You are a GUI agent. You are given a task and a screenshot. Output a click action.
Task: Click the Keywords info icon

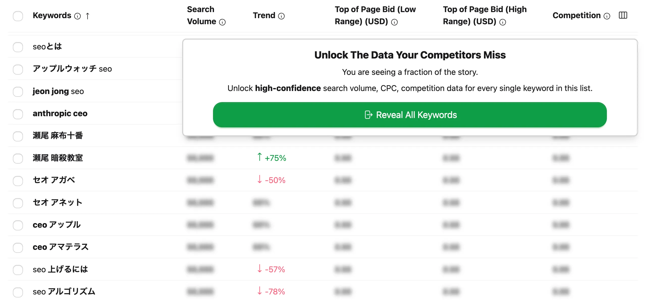[x=77, y=16]
